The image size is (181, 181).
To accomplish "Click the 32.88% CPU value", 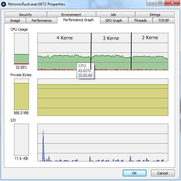I will click(x=21, y=67).
